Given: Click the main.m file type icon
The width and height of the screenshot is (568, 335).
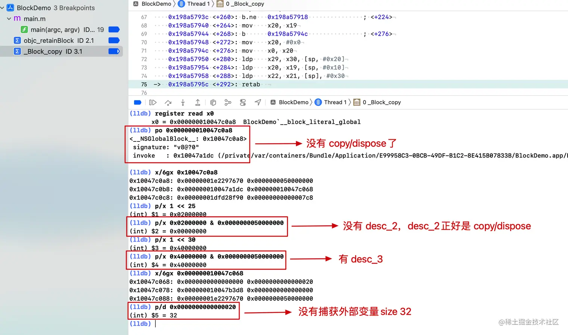Looking at the screenshot, I should 17,18.
